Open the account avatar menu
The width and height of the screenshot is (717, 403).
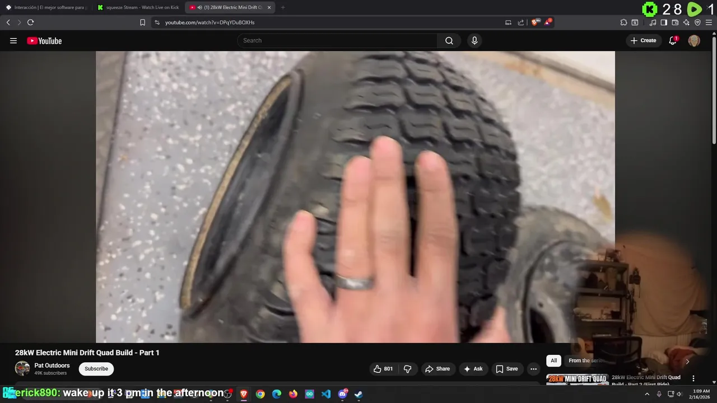(x=694, y=40)
